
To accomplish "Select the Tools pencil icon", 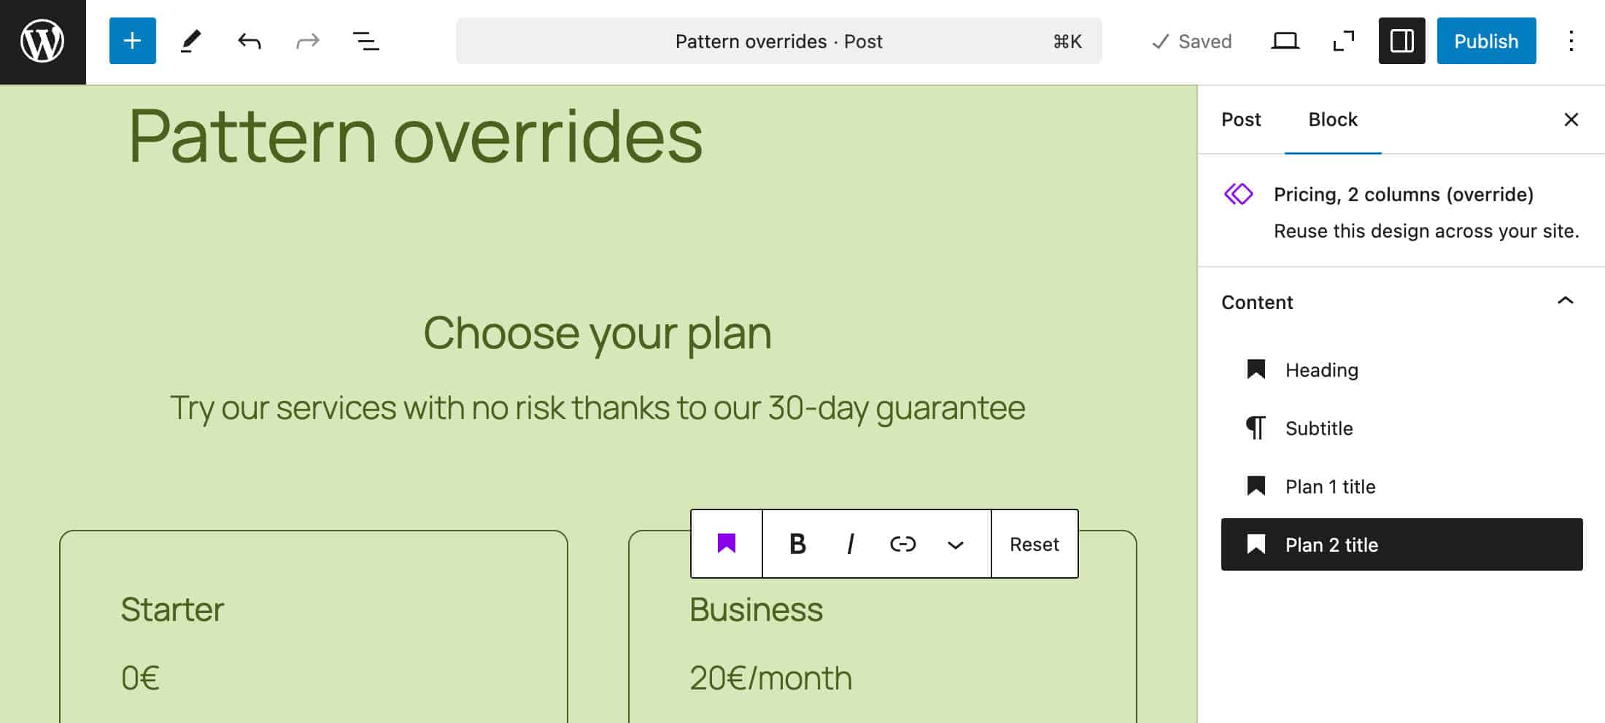I will tap(190, 41).
